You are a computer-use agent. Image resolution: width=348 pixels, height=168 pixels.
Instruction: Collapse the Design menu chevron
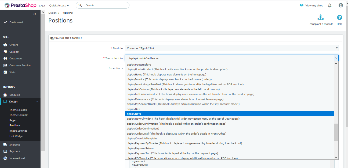37,102
